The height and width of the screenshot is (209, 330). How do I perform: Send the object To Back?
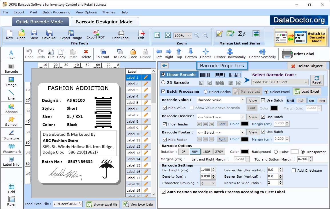[120, 54]
